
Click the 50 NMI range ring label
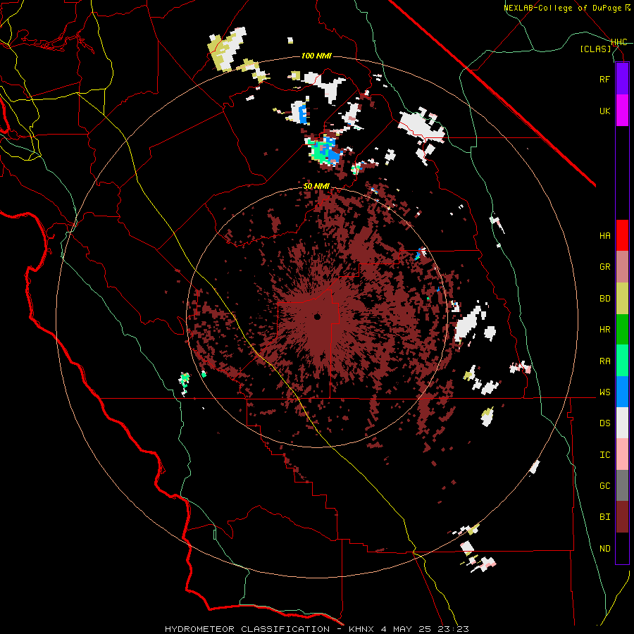tap(316, 187)
